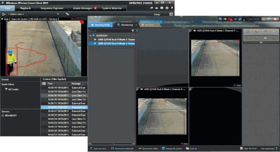Click the status icon left of the help icon
Viewport: 280px width, 152px height.
[156, 8]
